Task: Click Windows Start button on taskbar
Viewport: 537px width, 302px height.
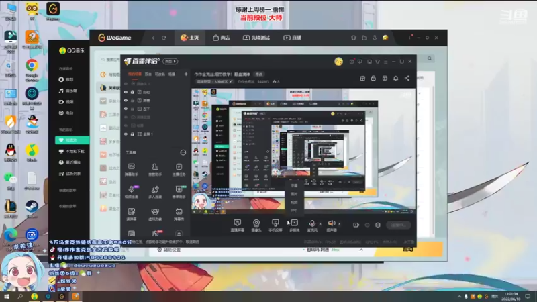Action: pos(7,296)
